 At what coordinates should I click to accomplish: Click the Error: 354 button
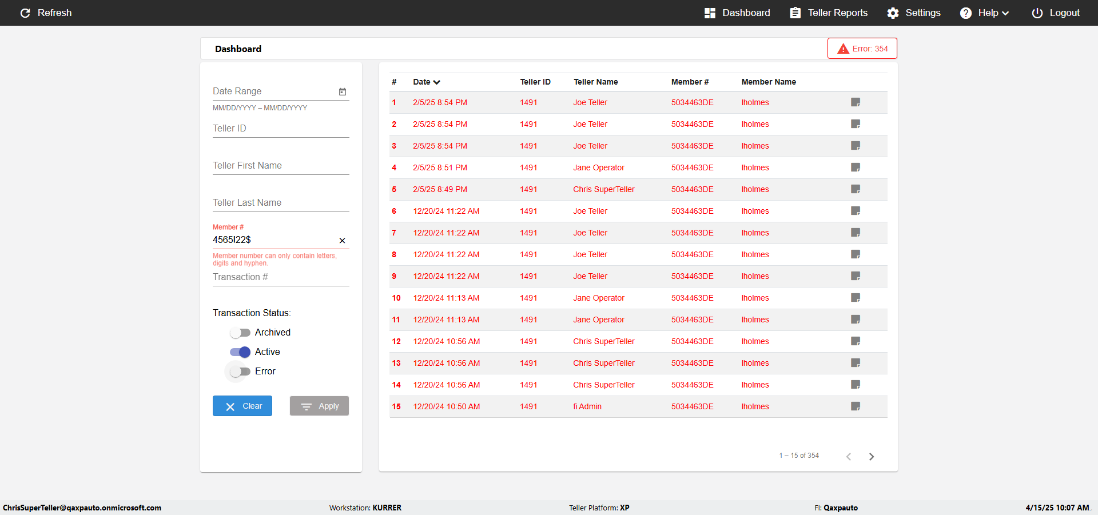862,49
